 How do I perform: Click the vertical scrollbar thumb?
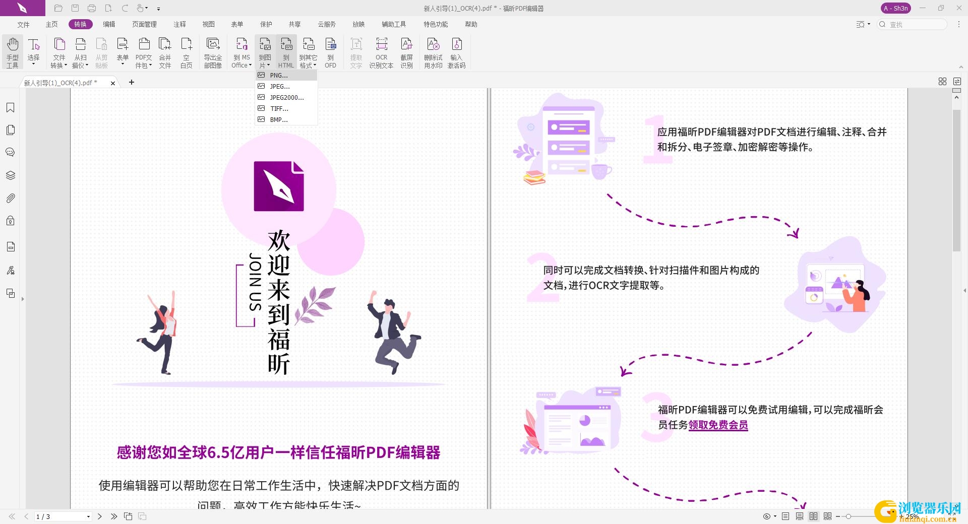pos(956,180)
